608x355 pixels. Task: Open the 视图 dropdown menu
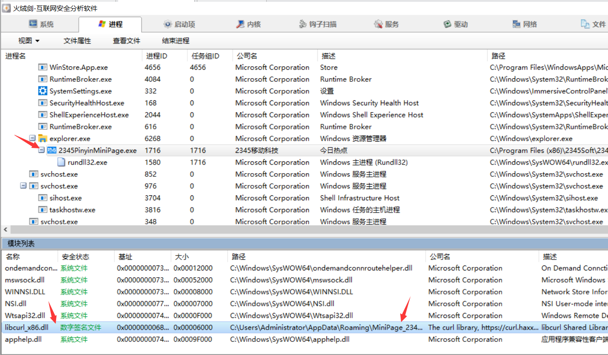click(29, 41)
